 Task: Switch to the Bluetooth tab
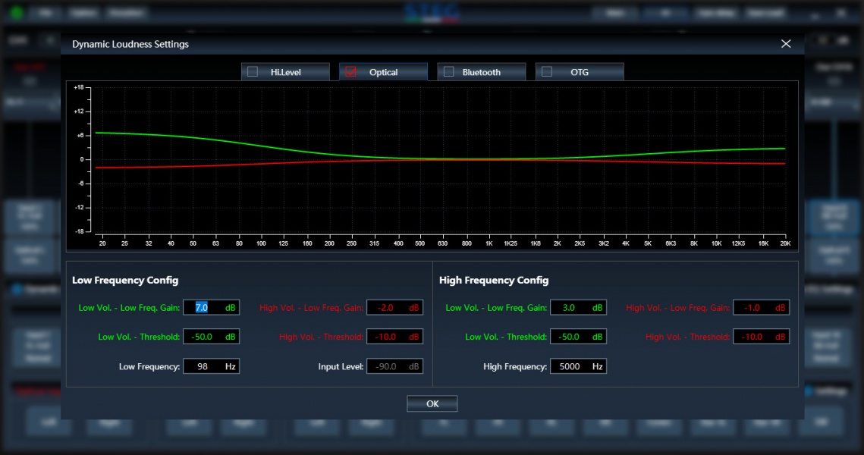[481, 72]
